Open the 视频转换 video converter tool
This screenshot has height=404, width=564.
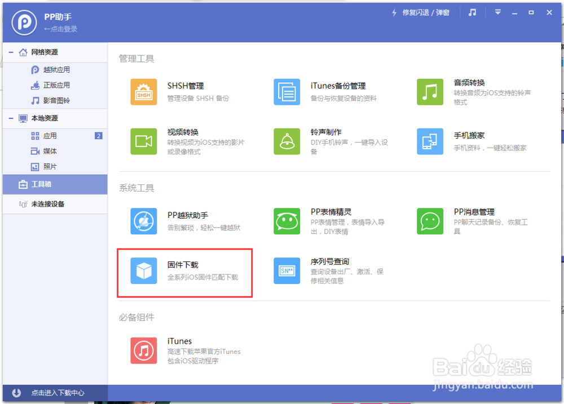click(143, 141)
